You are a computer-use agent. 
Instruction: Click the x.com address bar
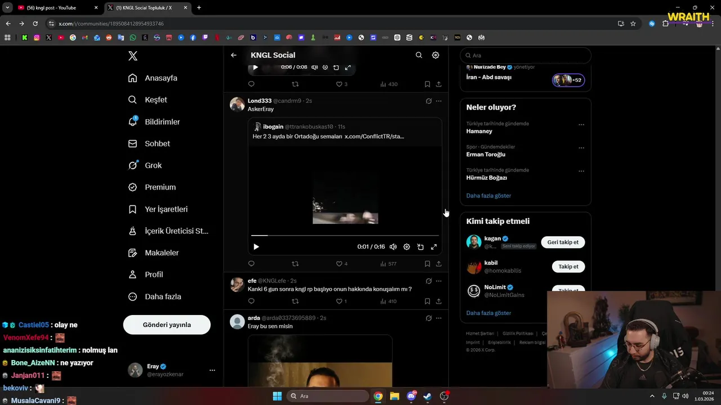332,24
